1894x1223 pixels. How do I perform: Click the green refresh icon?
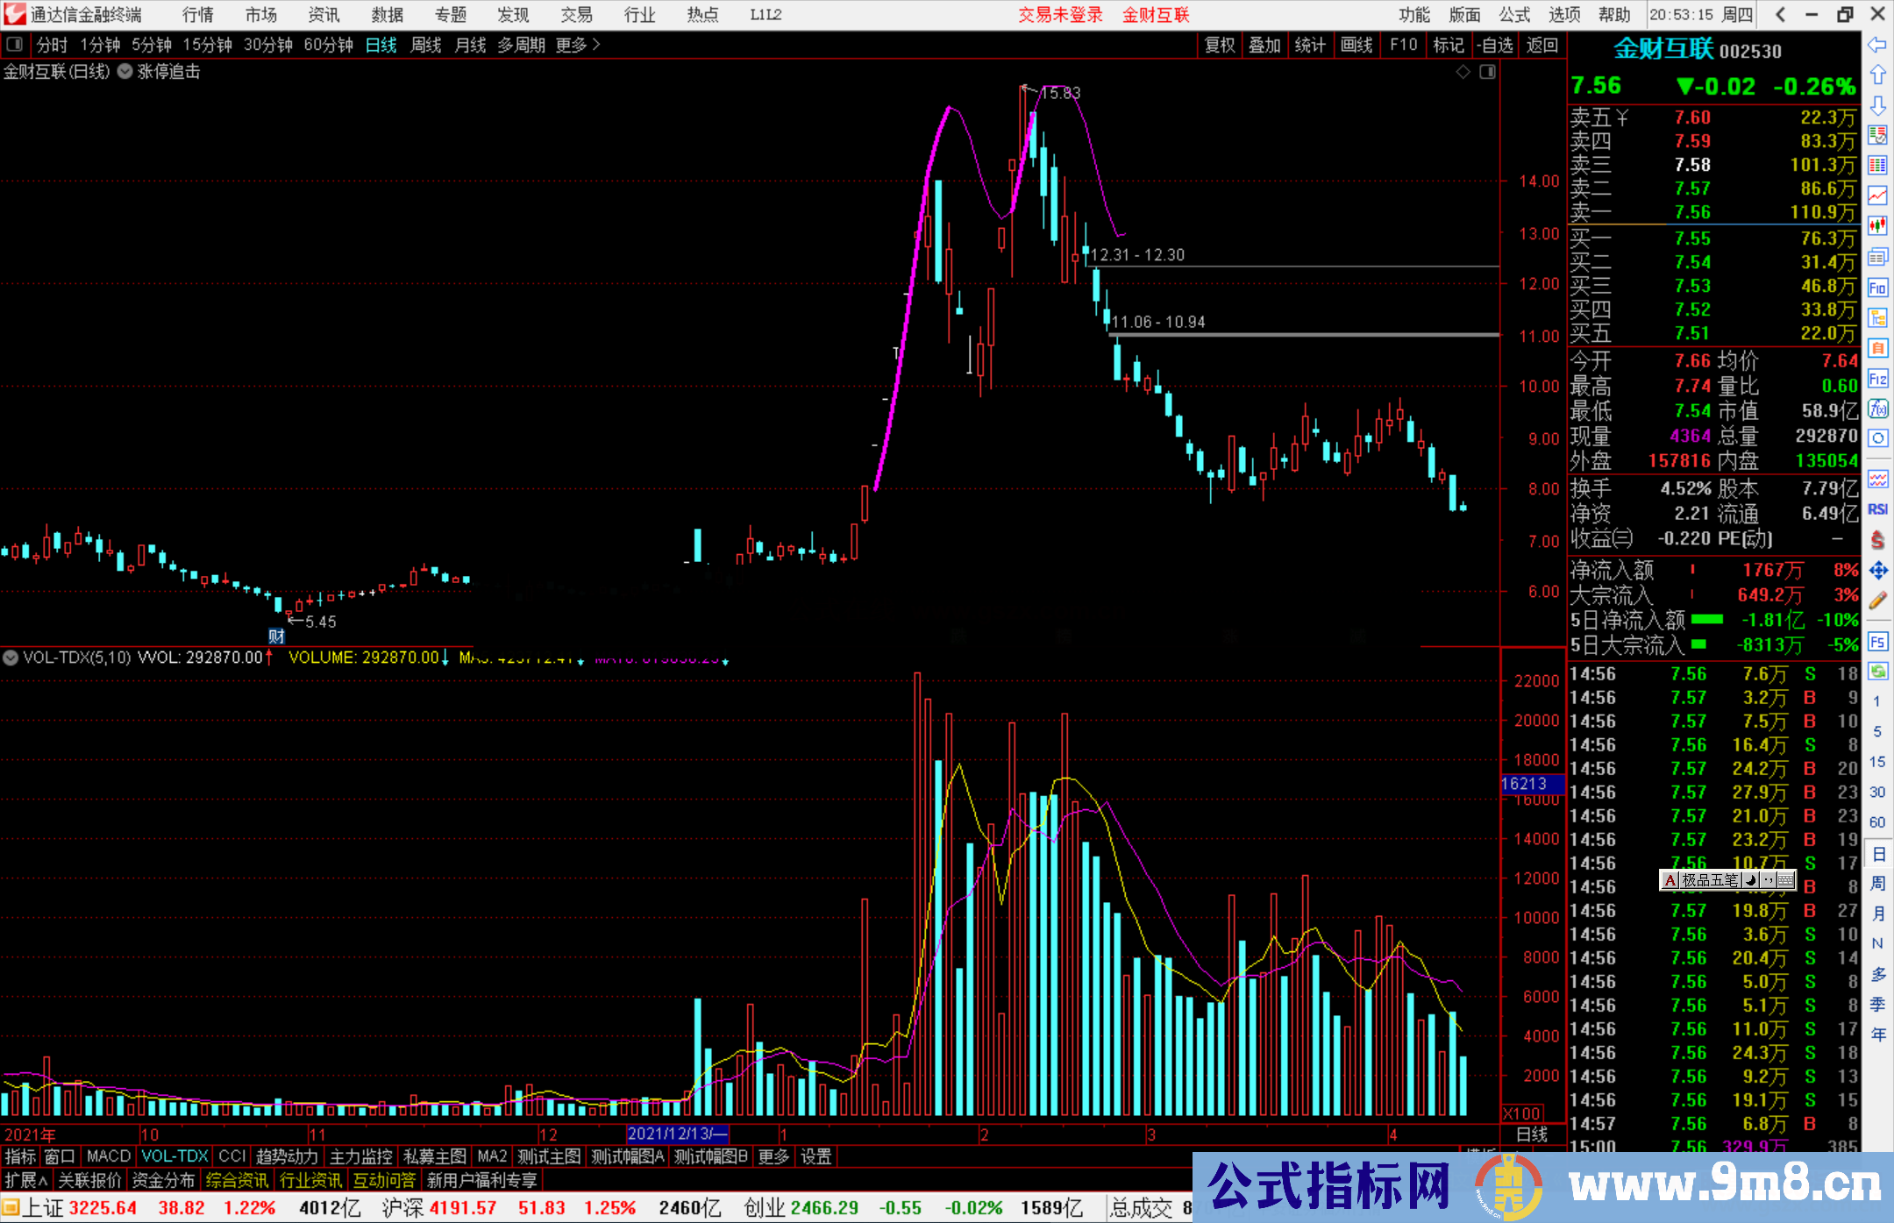click(1877, 672)
